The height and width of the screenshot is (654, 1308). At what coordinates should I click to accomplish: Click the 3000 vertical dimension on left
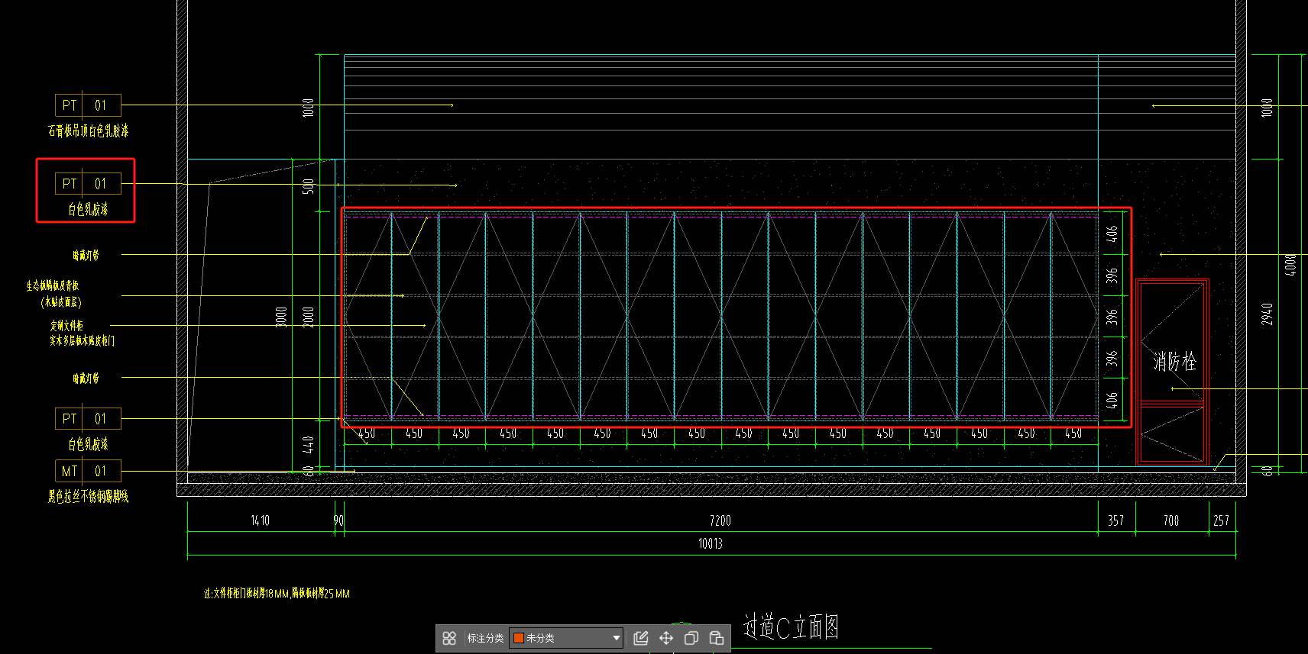pyautogui.click(x=281, y=317)
